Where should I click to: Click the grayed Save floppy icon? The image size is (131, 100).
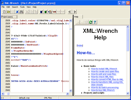coord(13,12)
